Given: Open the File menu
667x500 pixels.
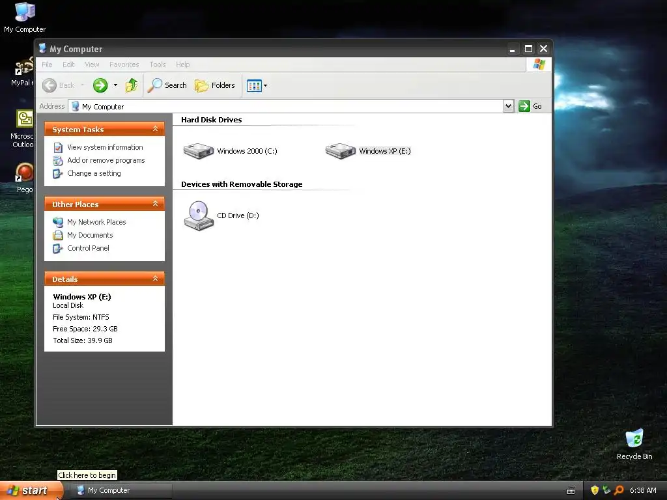Looking at the screenshot, I should coord(47,64).
